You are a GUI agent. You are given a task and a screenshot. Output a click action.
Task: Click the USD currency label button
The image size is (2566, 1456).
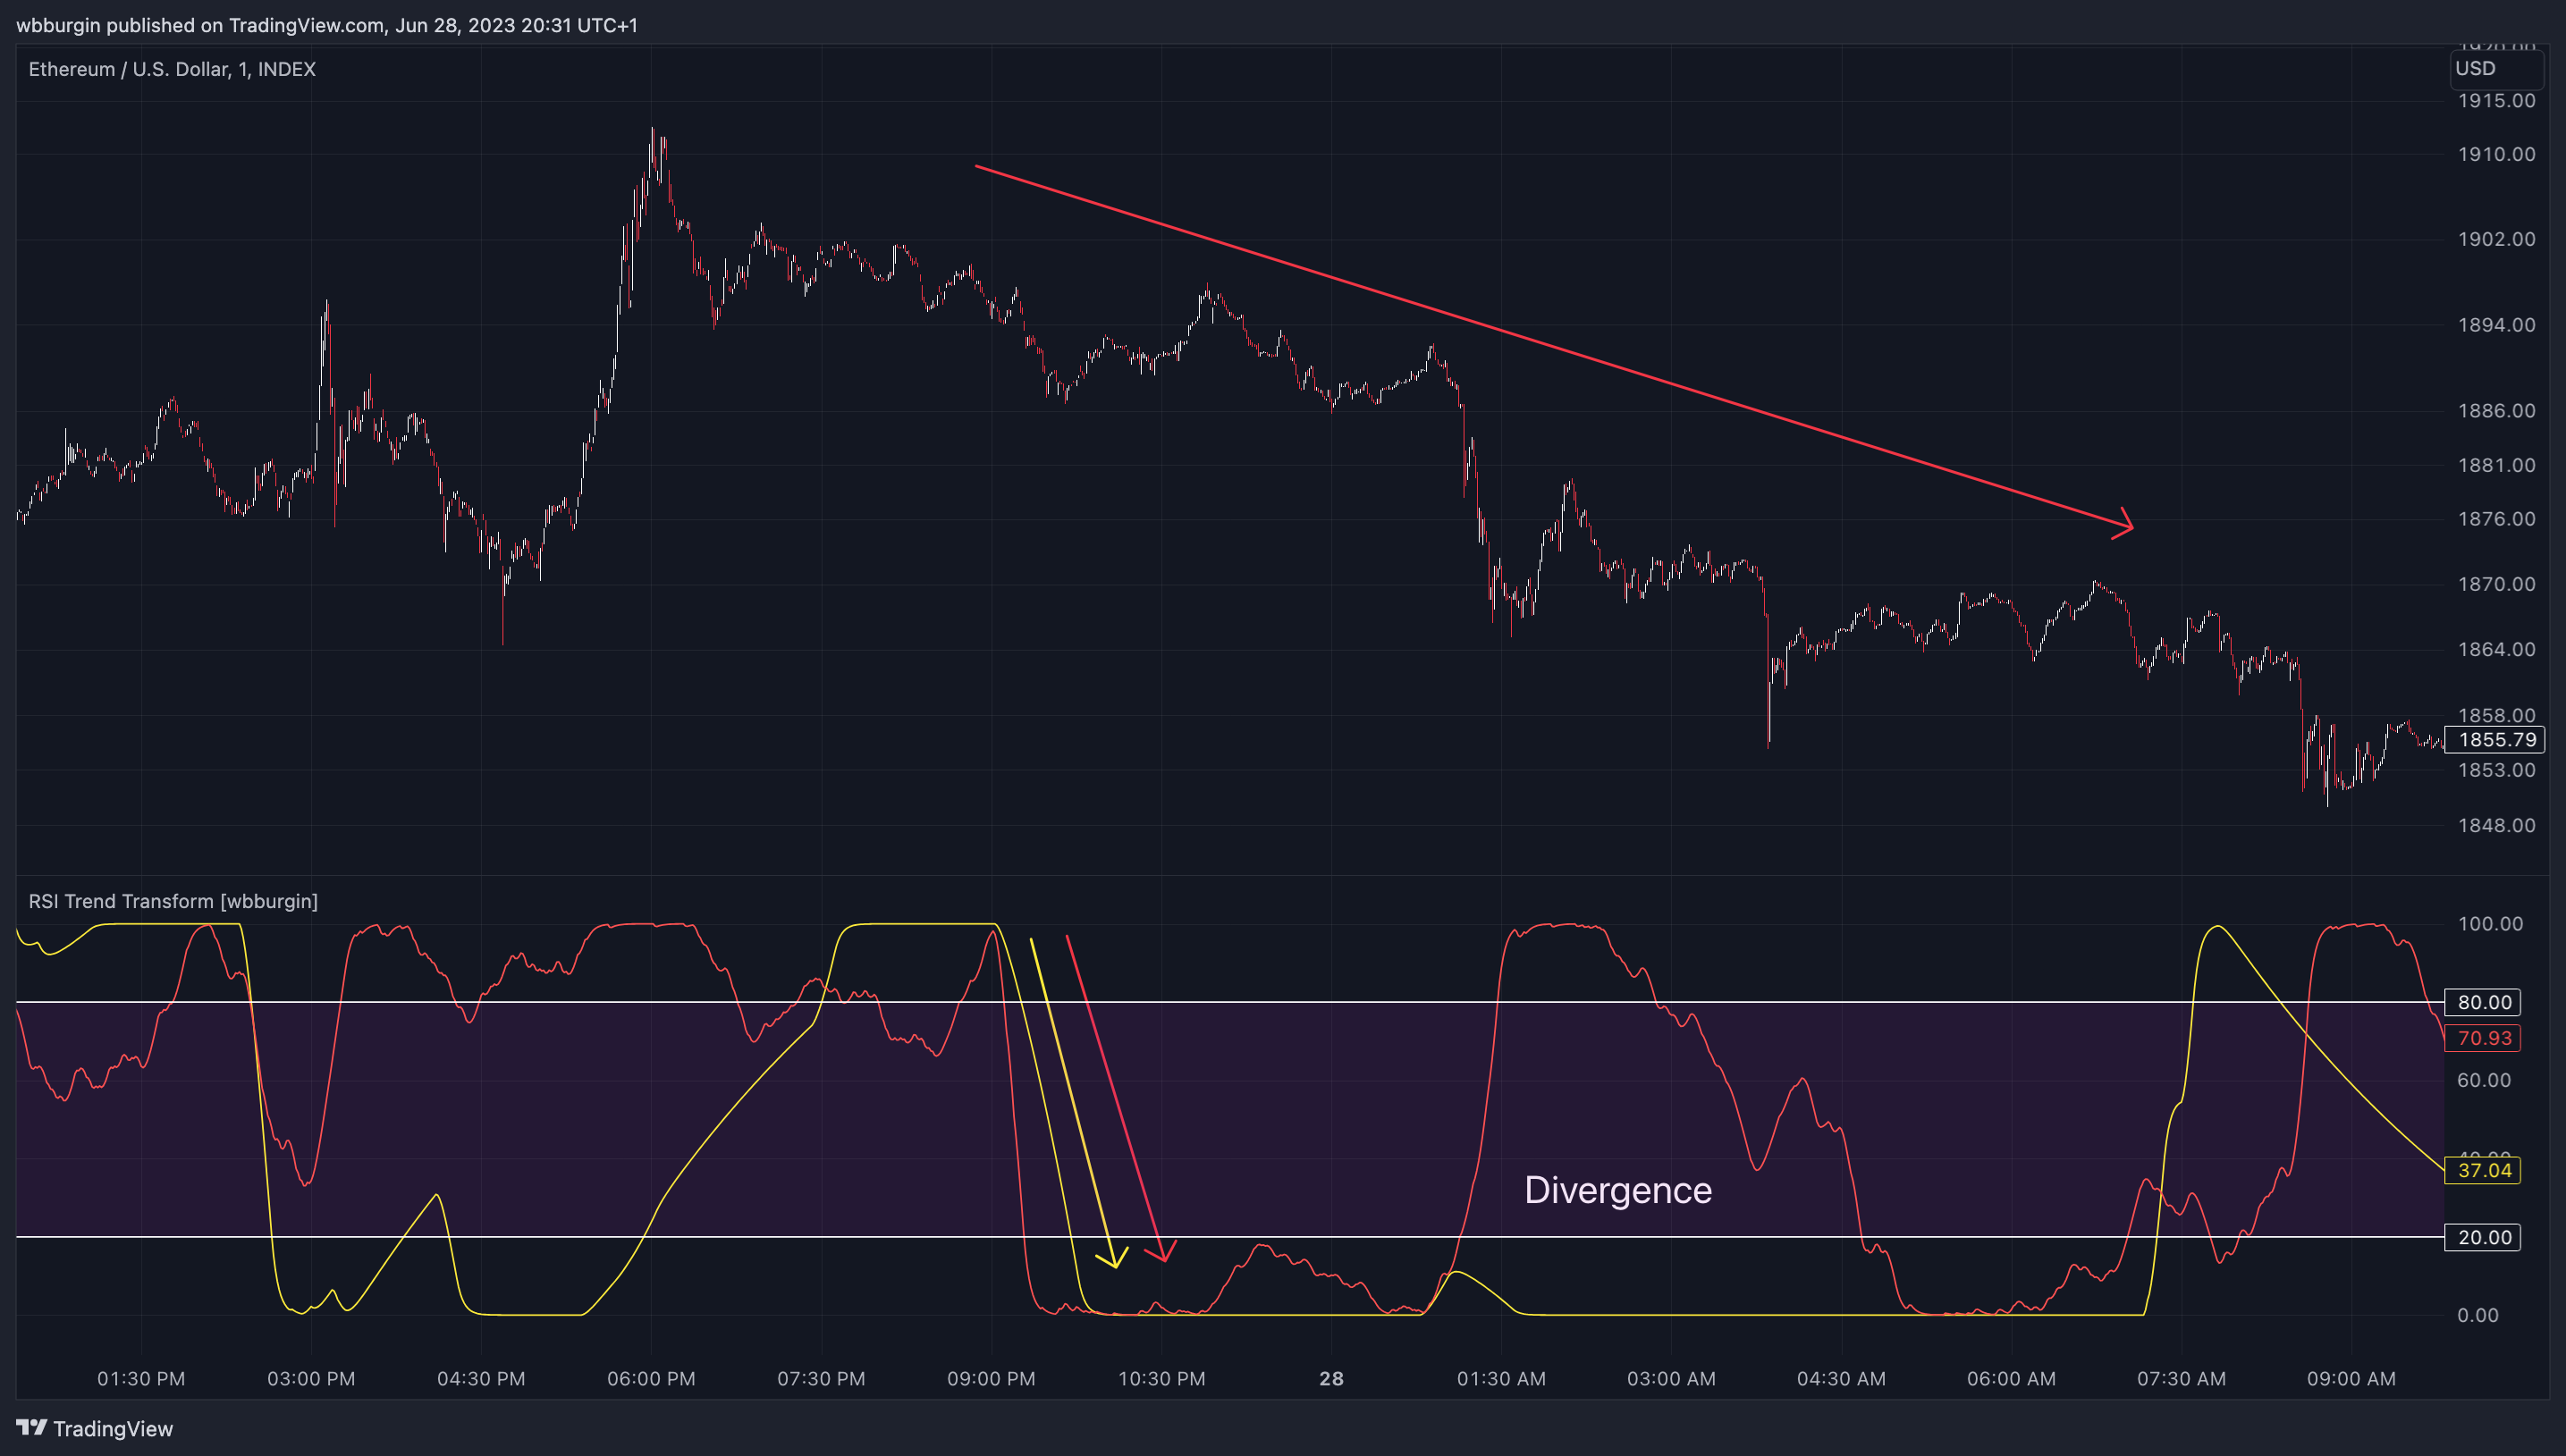pos(2497,68)
